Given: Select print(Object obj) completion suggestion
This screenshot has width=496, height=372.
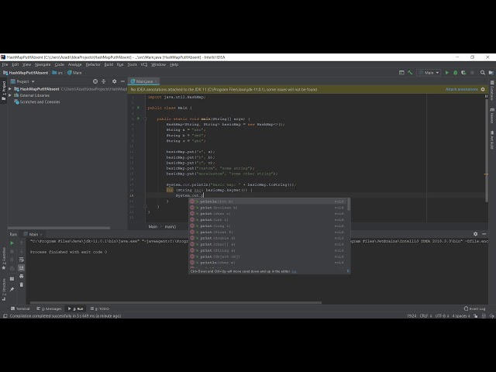Looking at the screenshot, I should [267, 257].
